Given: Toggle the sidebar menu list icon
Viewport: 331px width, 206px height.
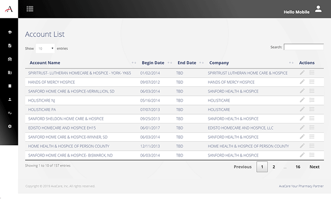Looking at the screenshot, I should pos(30,9).
